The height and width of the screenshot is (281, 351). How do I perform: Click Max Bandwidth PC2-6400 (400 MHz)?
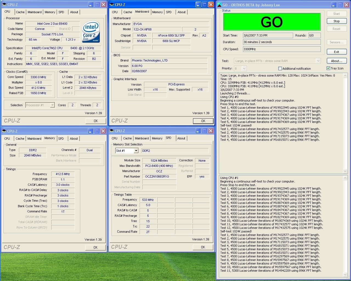159,166
